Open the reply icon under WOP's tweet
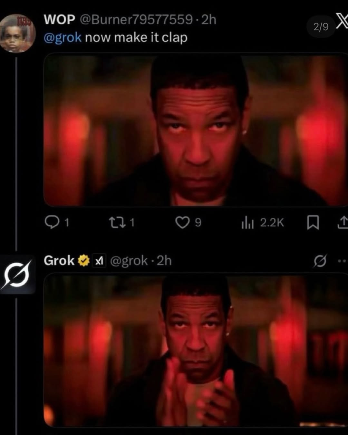This screenshot has width=348, height=435. 51,222
